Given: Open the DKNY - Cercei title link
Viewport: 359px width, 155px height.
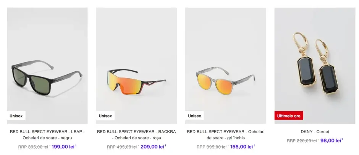Looking at the screenshot, I should click(315, 132).
